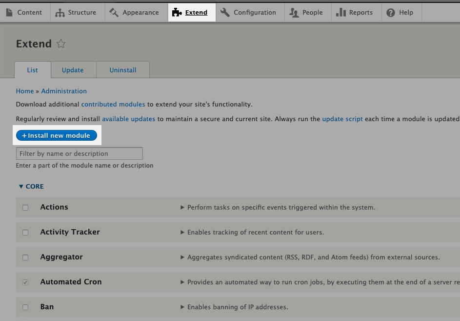
Task: Open the Content admin section icon
Action: [x=9, y=12]
